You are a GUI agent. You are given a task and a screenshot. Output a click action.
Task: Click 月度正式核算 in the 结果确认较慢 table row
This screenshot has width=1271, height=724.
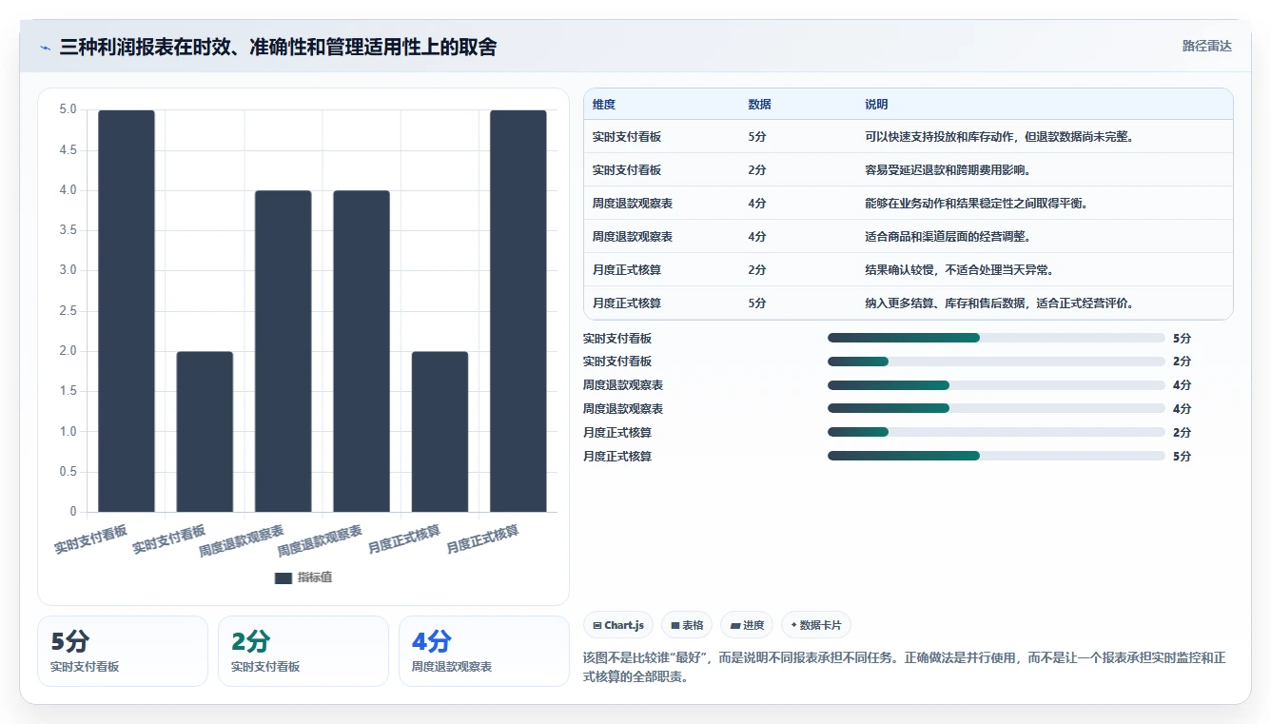point(627,270)
